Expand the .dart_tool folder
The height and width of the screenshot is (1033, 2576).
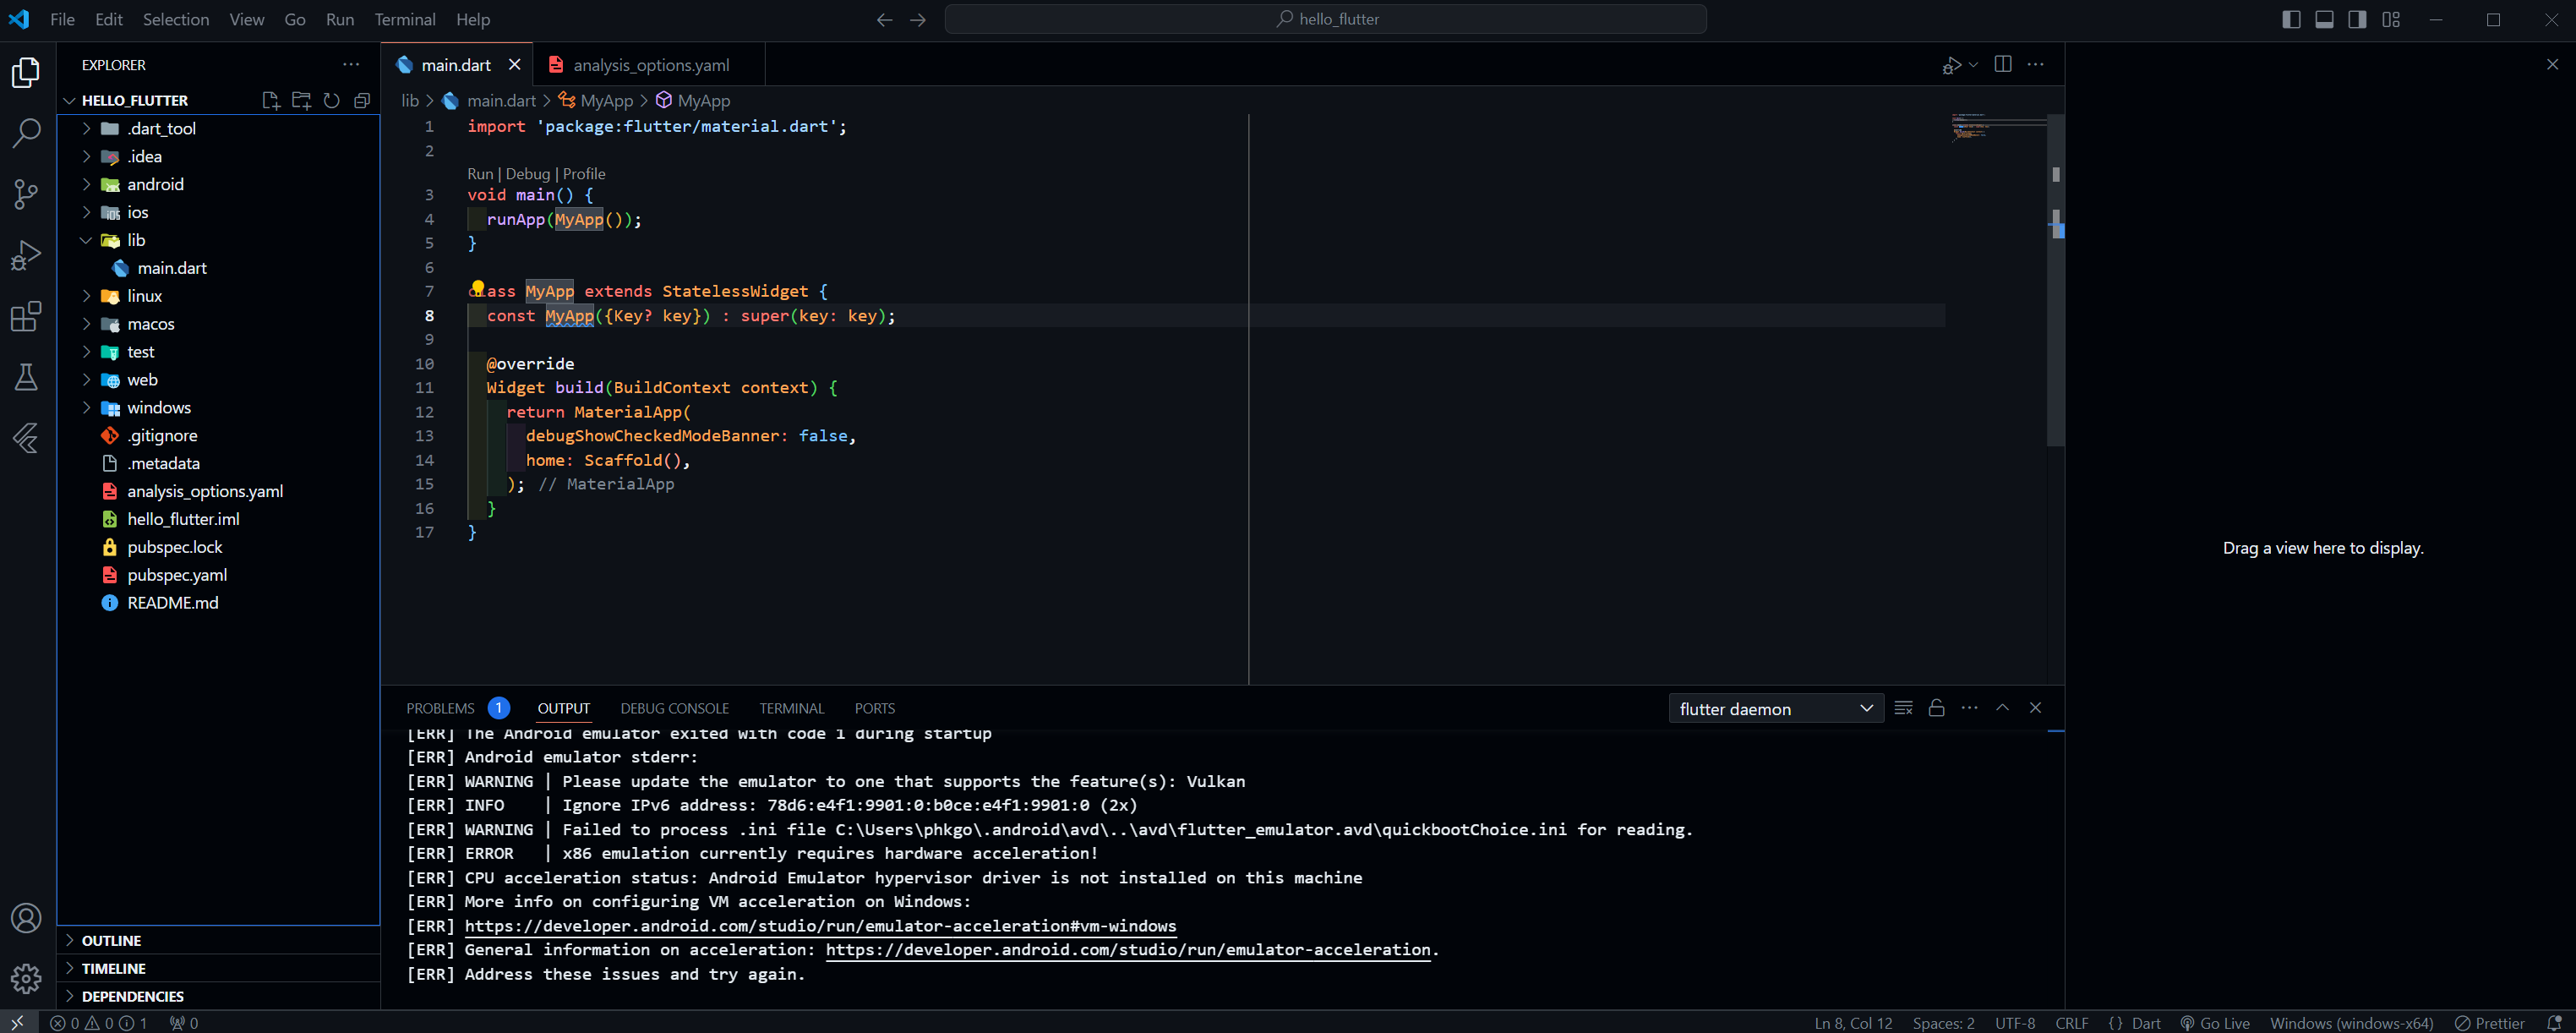pyautogui.click(x=218, y=128)
